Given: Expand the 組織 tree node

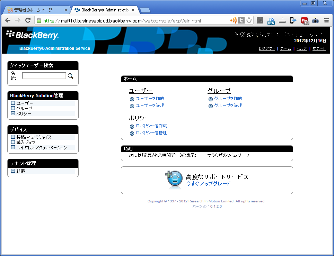Looking at the screenshot, I should (13, 171).
